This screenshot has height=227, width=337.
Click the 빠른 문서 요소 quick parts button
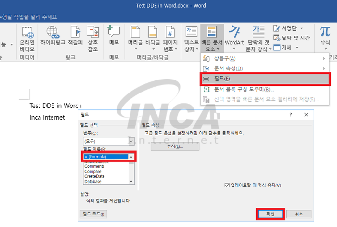(212, 39)
